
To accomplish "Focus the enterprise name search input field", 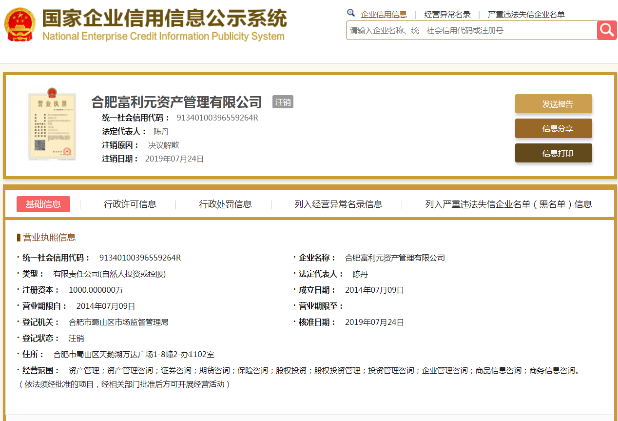I will tap(471, 30).
